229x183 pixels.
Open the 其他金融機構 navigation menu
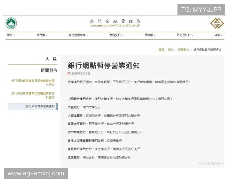coord(78,35)
